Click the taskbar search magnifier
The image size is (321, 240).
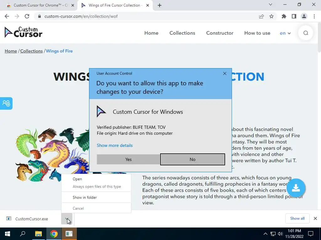click(x=23, y=234)
